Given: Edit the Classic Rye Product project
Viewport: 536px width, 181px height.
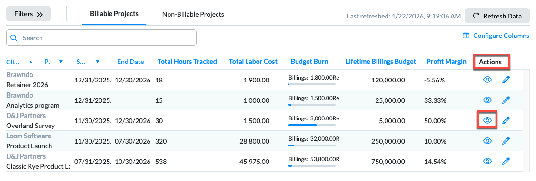Looking at the screenshot, I should tap(506, 161).
